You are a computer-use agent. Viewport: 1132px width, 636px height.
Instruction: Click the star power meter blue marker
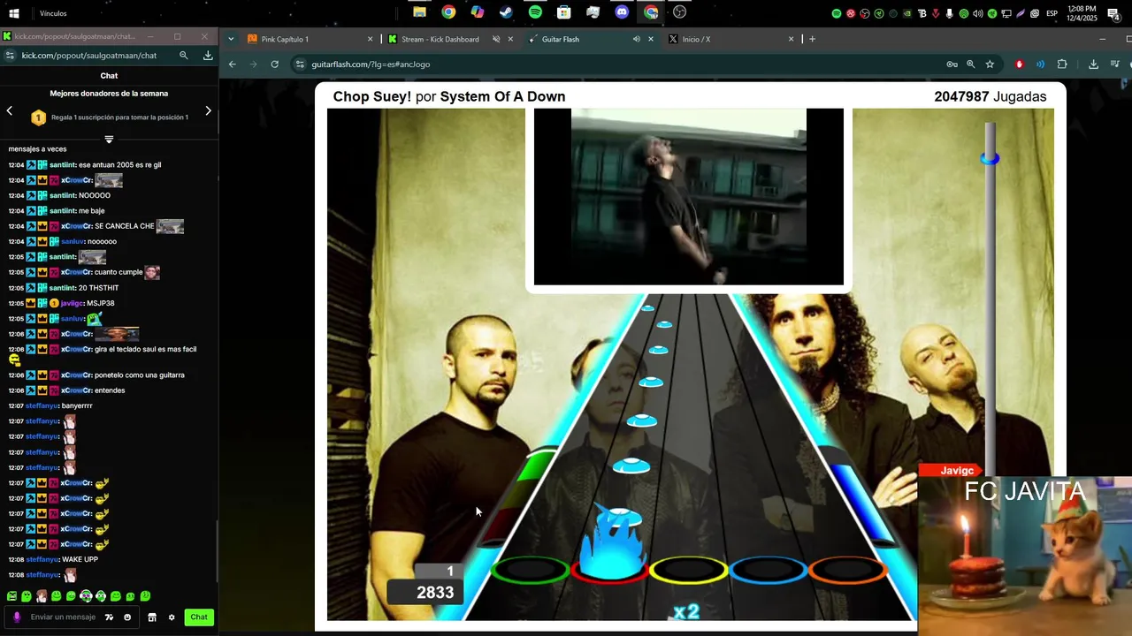pos(990,158)
